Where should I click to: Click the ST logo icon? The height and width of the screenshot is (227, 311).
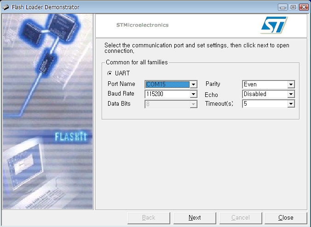(x=274, y=25)
